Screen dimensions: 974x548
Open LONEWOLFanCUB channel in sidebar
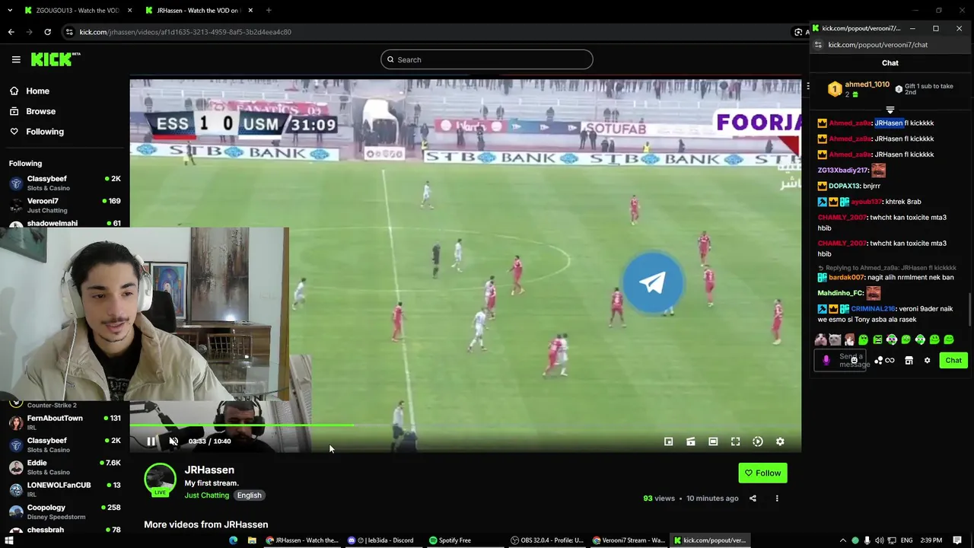(x=65, y=489)
